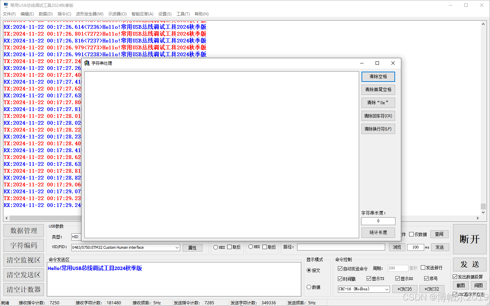
Task: Click the large 断开 disconnect button
Action: [469, 239]
